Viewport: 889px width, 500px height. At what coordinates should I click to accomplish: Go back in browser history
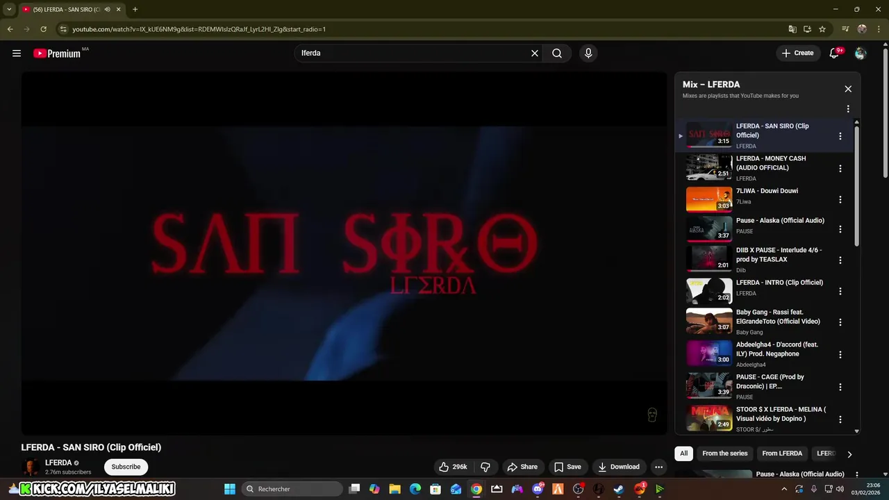(10, 29)
